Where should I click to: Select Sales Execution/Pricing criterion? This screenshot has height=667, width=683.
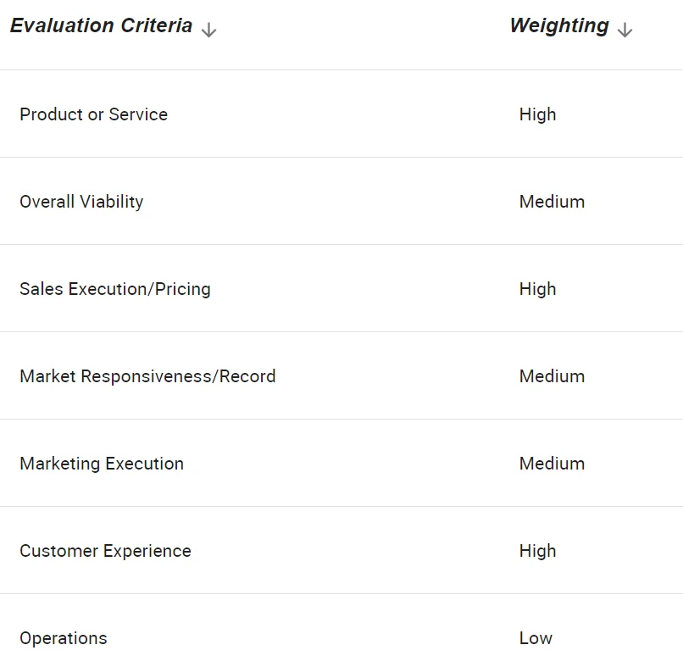click(x=115, y=289)
